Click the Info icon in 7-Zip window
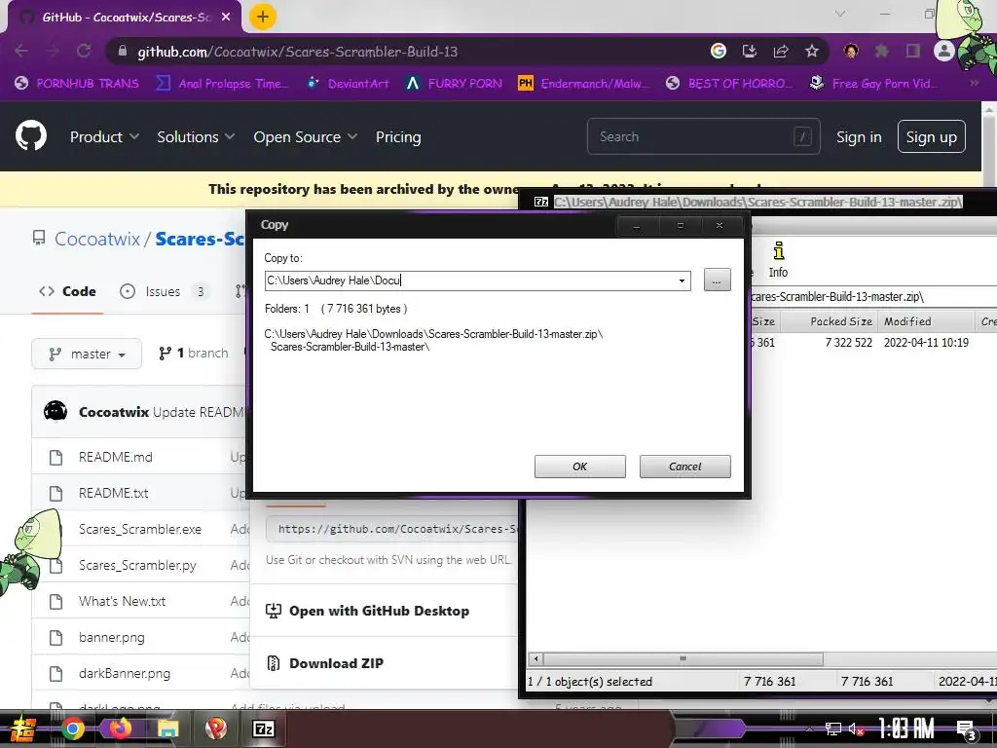This screenshot has height=748, width=997. pos(778,259)
